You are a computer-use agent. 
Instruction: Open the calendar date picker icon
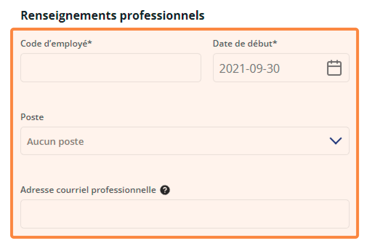[x=334, y=68]
